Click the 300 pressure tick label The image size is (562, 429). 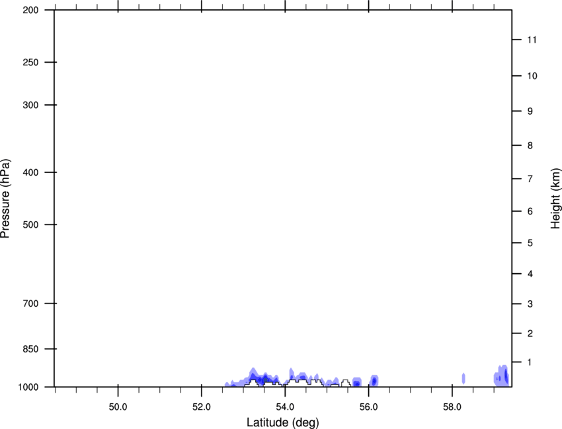tap(30, 105)
